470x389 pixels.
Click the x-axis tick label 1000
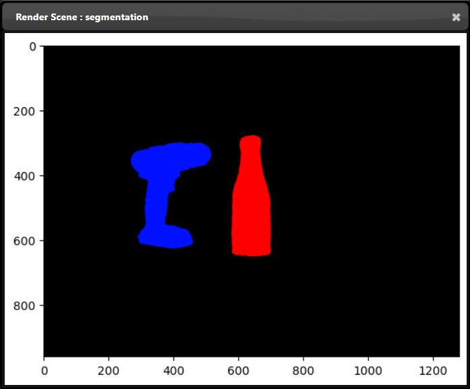pyautogui.click(x=368, y=369)
